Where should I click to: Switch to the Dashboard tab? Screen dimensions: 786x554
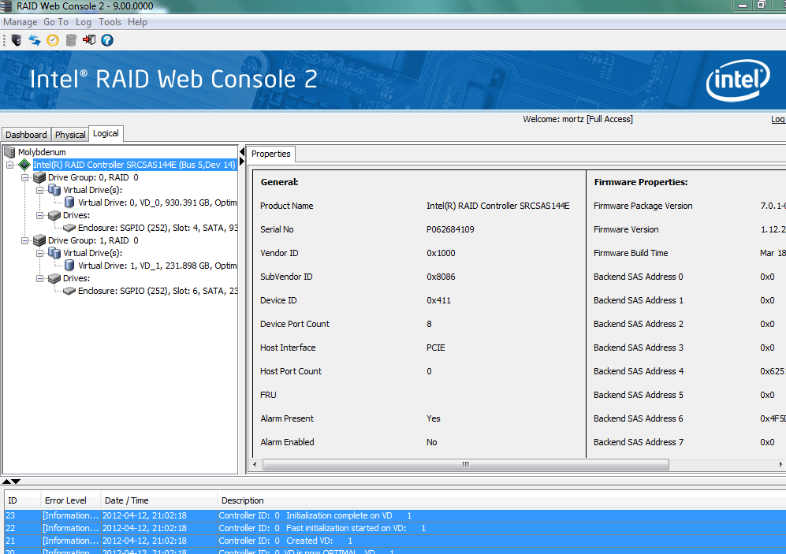pyautogui.click(x=26, y=135)
